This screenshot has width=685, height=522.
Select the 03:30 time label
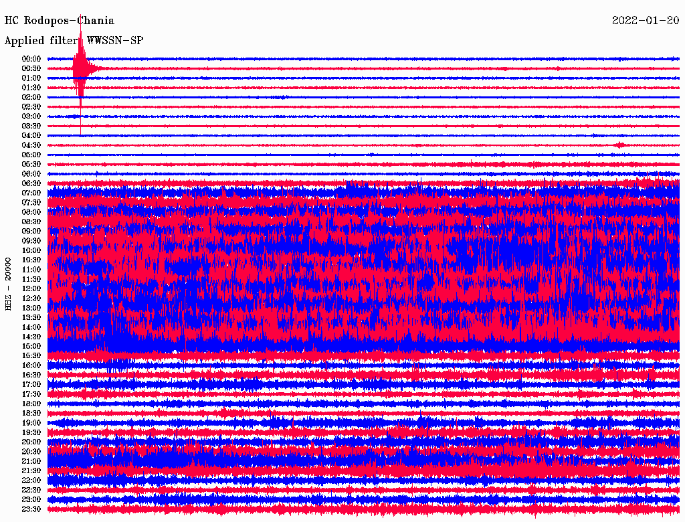pos(31,126)
